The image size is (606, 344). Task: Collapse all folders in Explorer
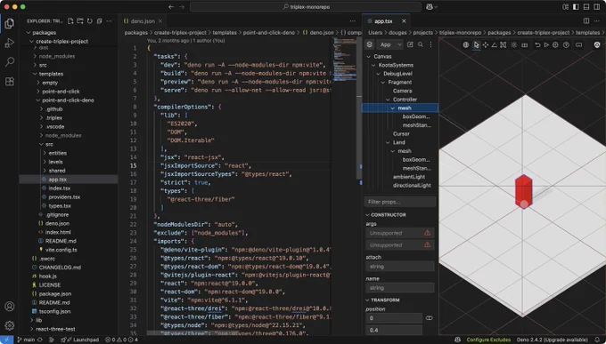click(99, 21)
